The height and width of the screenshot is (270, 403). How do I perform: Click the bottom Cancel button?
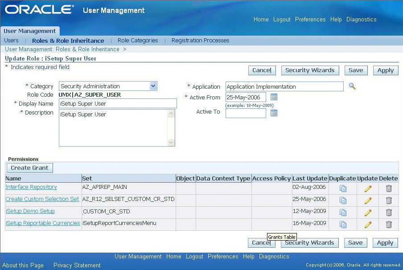tap(261, 243)
